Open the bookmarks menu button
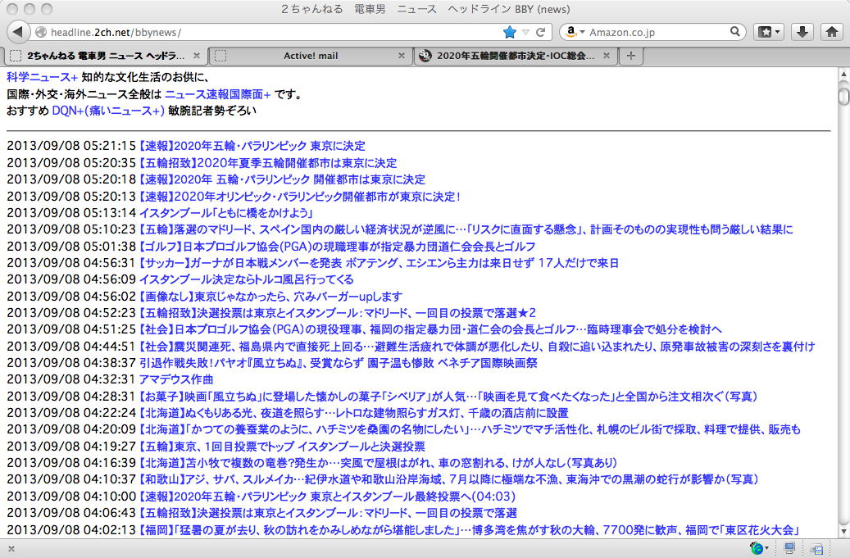This screenshot has height=558, width=850. pyautogui.click(x=769, y=32)
